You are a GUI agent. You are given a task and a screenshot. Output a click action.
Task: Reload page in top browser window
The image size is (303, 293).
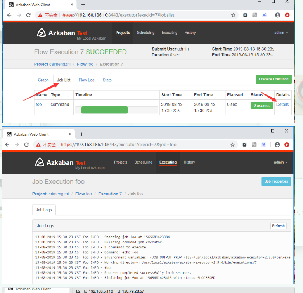tap(28, 15)
